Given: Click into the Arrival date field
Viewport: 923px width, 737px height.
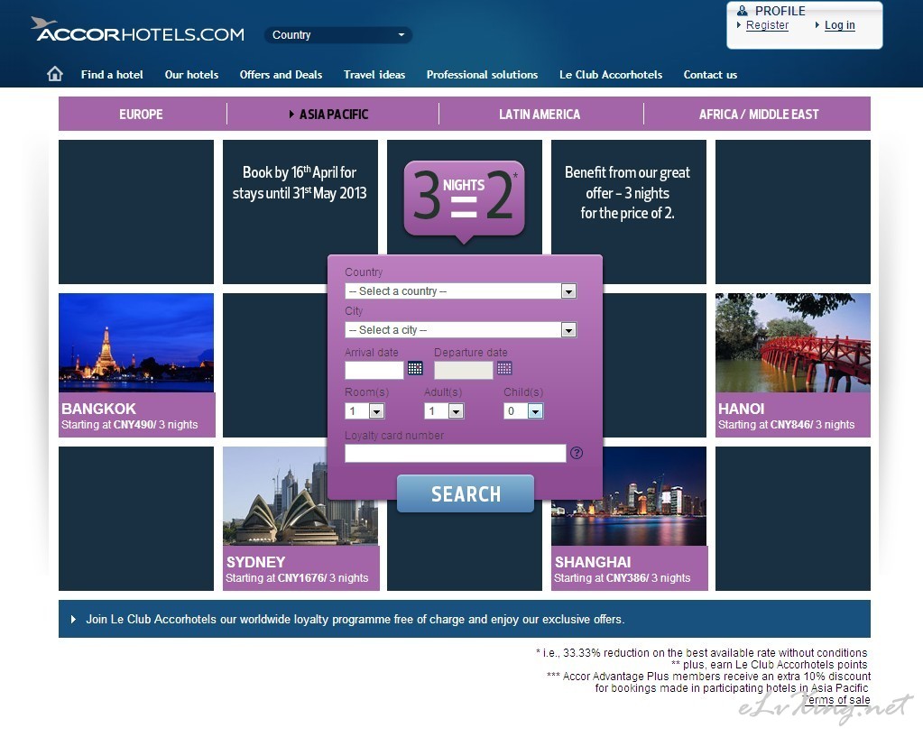Looking at the screenshot, I should point(374,370).
